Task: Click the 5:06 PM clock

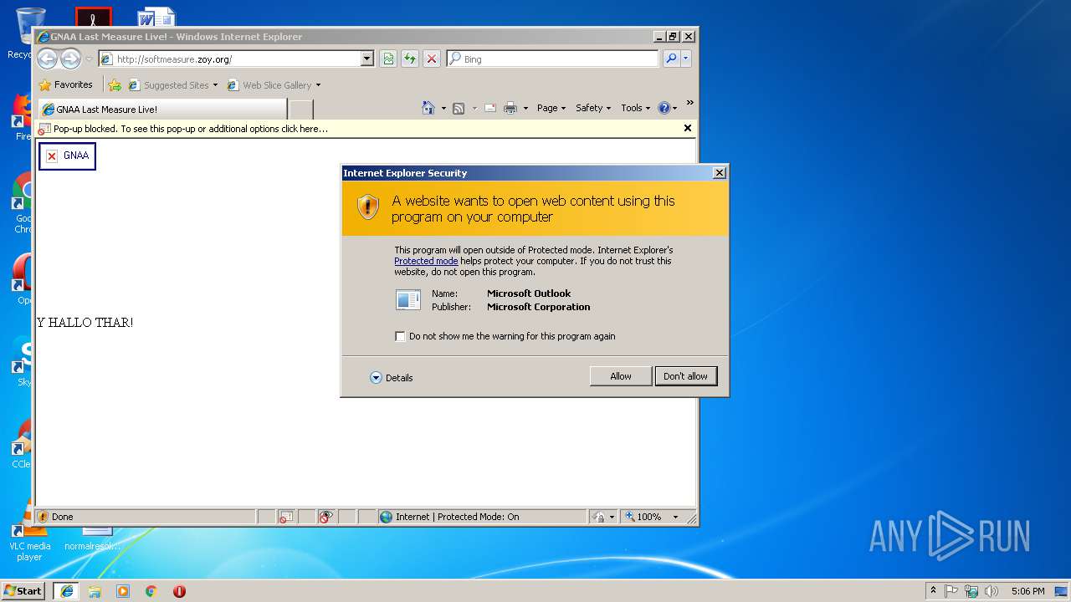Action: (x=1027, y=591)
